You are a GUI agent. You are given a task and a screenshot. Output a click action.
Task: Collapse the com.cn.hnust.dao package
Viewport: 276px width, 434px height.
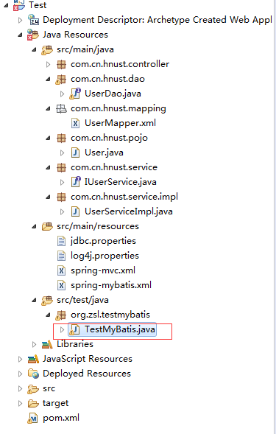[x=48, y=79]
